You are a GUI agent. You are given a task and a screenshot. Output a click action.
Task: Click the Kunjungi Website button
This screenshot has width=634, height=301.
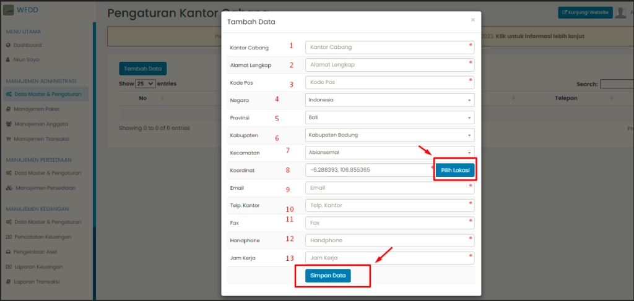point(585,12)
